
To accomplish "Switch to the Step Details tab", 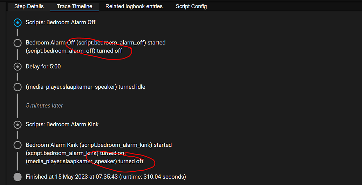I will coord(29,6).
